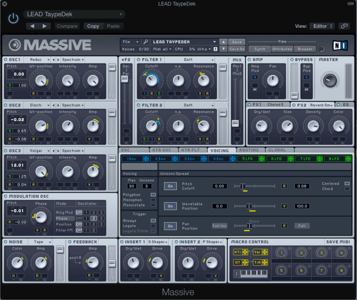The image size is (357, 300).
Task: Click the previous preset left arrow button
Action: point(32,26)
